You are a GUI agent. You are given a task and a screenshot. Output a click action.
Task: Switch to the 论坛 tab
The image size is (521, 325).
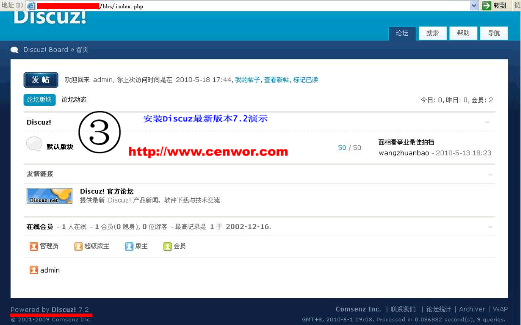tap(402, 33)
